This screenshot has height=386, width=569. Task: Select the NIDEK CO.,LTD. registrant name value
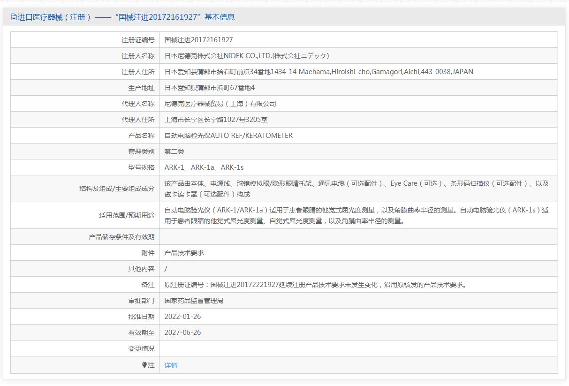tap(247, 56)
